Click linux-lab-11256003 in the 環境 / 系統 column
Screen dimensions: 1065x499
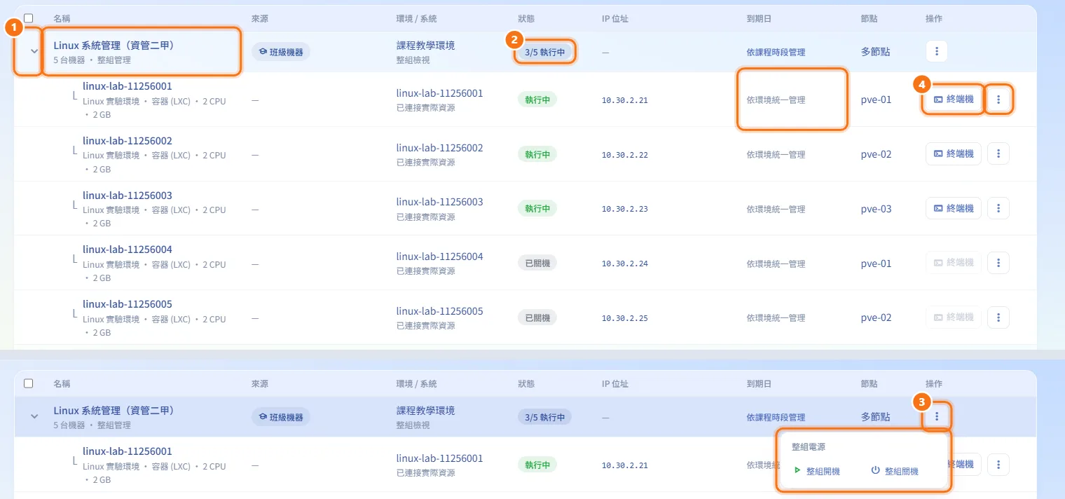point(439,202)
